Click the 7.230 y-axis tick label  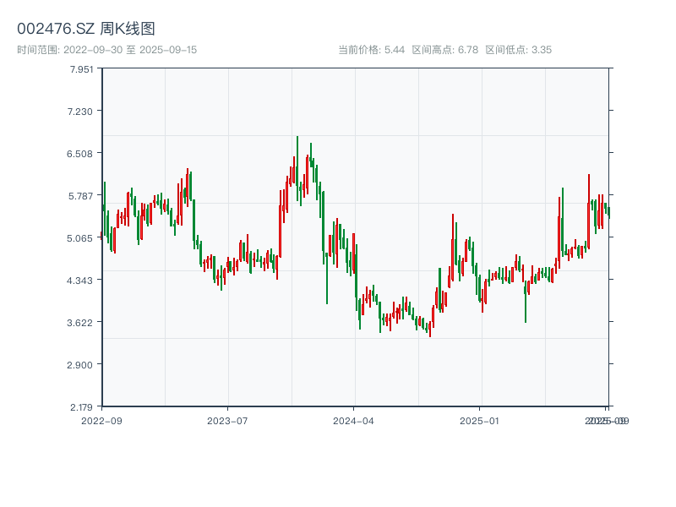point(82,112)
